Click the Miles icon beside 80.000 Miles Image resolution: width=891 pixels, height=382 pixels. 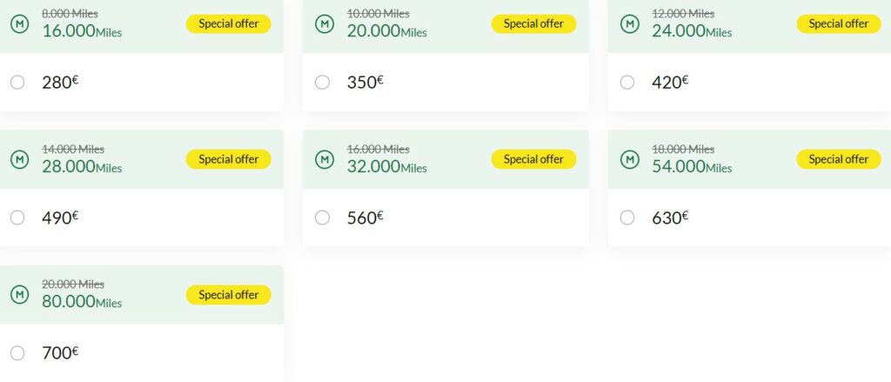pyautogui.click(x=20, y=294)
